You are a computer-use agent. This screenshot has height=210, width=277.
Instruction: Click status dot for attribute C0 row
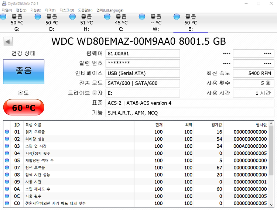coord(7,203)
